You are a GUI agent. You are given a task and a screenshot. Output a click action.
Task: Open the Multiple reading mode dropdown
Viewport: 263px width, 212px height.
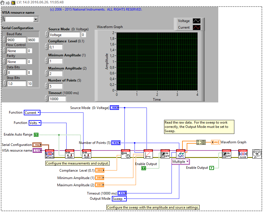tap(180, 162)
